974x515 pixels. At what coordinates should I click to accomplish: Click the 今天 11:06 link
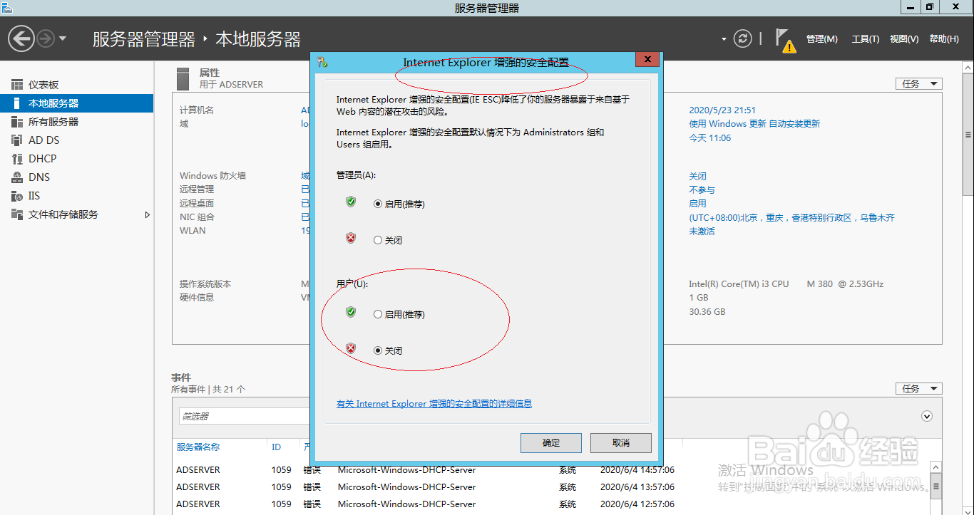[x=709, y=138]
